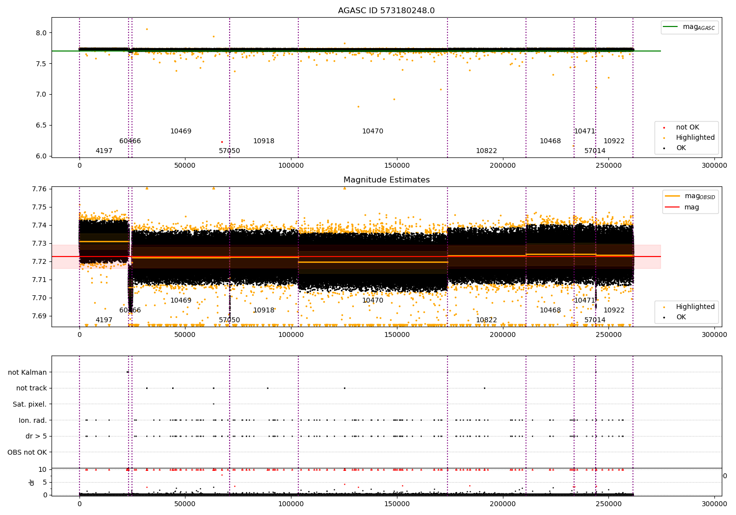Click observation label 10922 in the top plot

[x=614, y=141]
